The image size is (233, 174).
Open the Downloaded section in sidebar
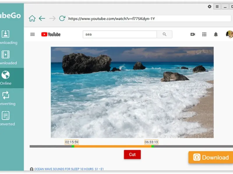8,57
